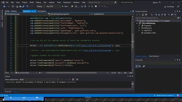The image size is (182, 102).
Task: Click the editor horizontal scrollbar thumb
Action: [x=72, y=73]
